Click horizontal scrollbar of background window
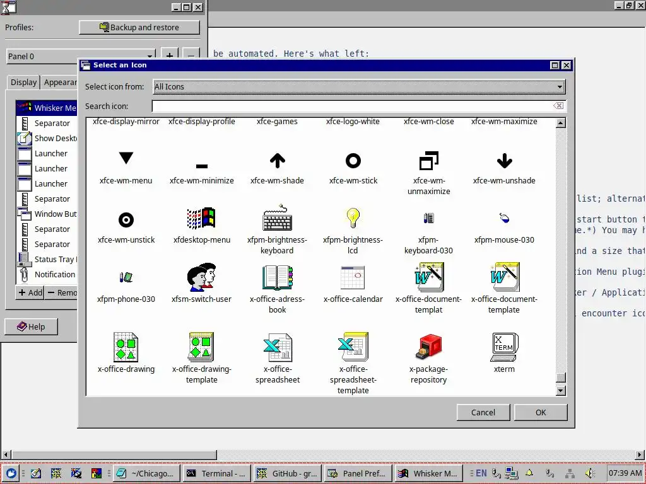The width and height of the screenshot is (646, 484). click(x=114, y=455)
